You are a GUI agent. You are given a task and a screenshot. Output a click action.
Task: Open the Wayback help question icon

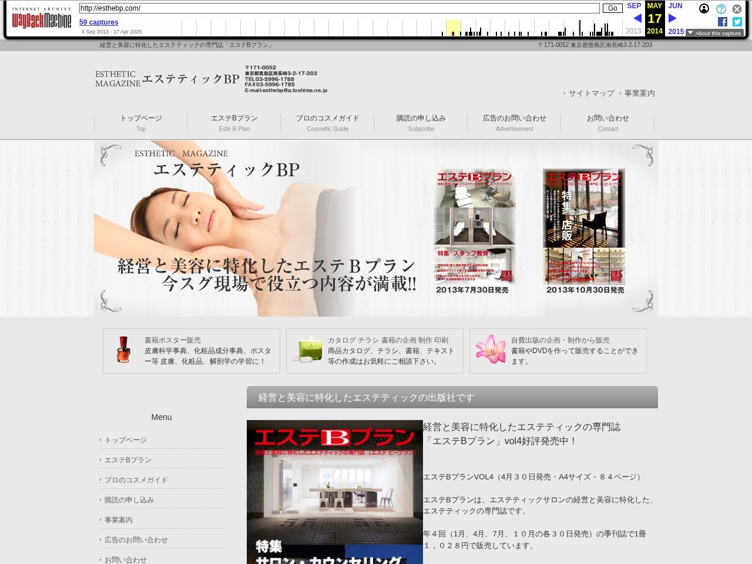click(x=721, y=9)
